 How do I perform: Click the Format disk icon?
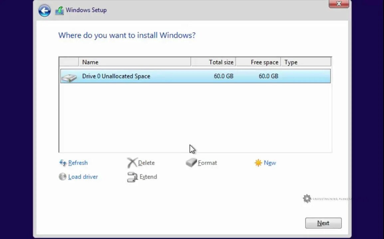(x=191, y=163)
